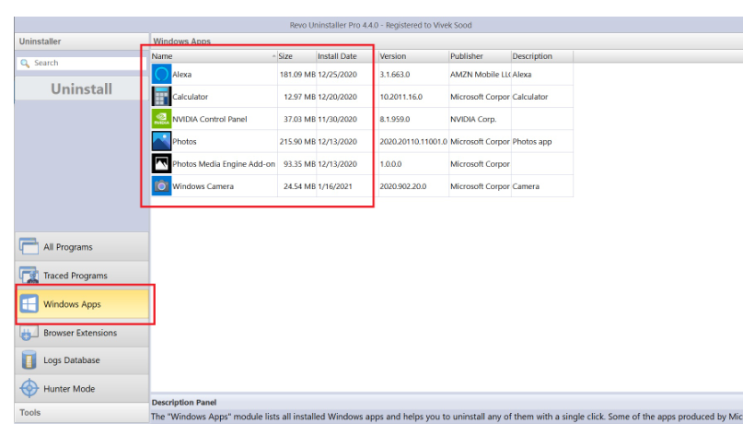Click Photos Media Engine Add-on icon
The height and width of the screenshot is (424, 743).
pyautogui.click(x=161, y=164)
